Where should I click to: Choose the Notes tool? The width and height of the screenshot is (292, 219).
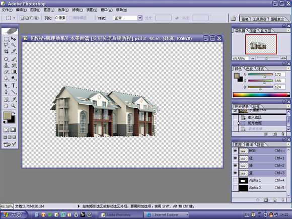(x=6, y=100)
